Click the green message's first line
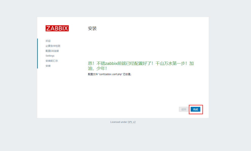 point(141,63)
